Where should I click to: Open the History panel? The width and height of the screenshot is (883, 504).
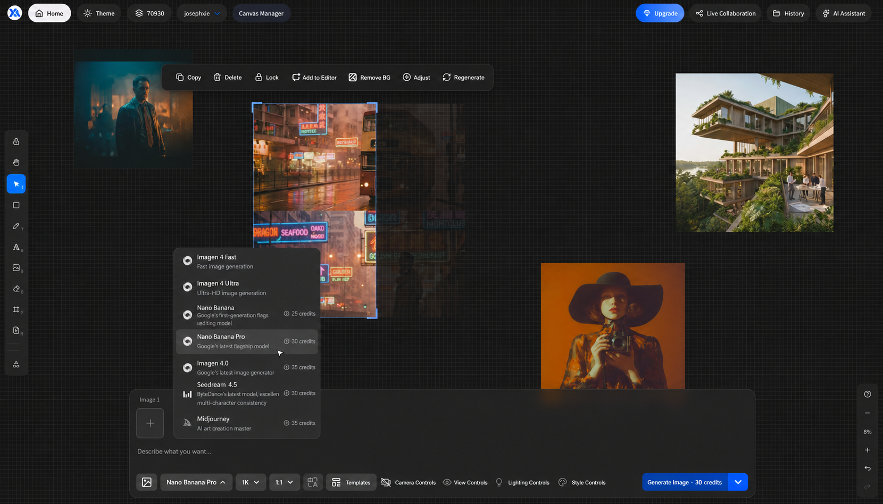tap(788, 13)
